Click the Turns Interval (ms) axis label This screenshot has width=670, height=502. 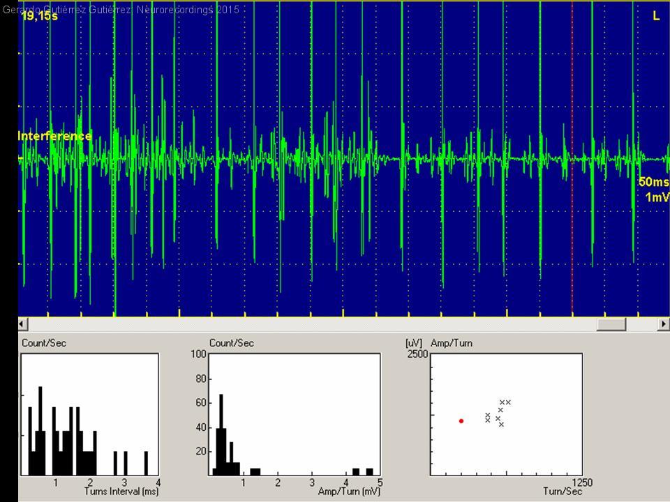point(121,492)
